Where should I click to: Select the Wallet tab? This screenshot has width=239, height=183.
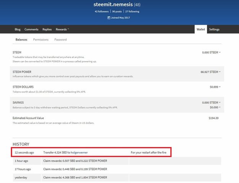(x=200, y=29)
